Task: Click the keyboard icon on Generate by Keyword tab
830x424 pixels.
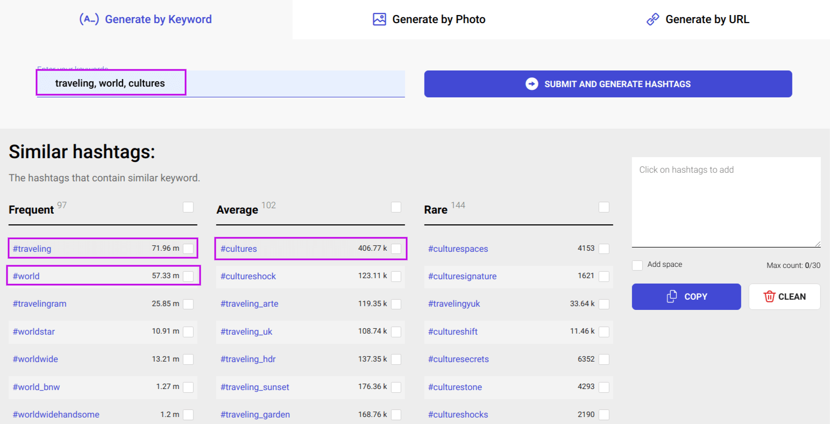Action: click(90, 19)
